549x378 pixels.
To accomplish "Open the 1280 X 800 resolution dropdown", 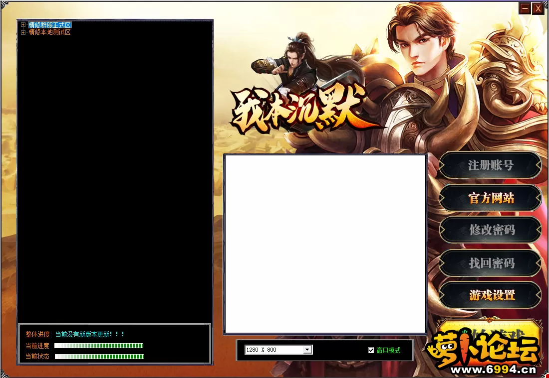I will (x=307, y=350).
